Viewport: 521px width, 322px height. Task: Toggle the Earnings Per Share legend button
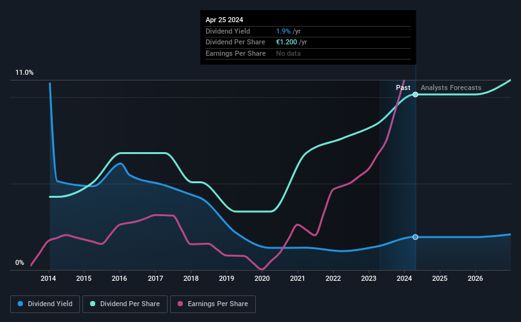[213, 304]
